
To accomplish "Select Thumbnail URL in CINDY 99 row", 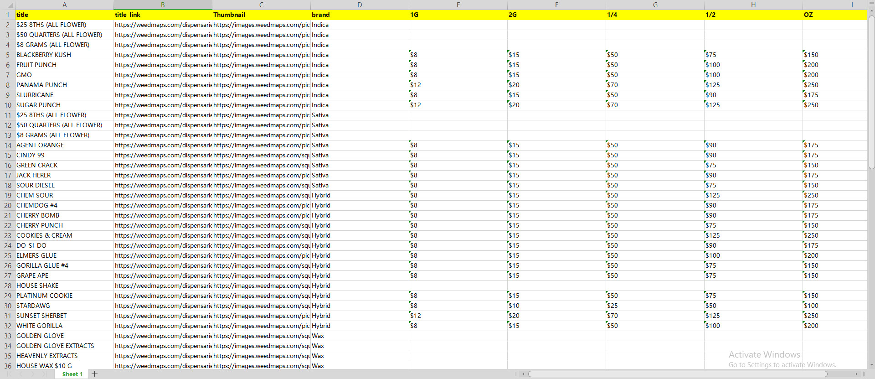I will [261, 155].
